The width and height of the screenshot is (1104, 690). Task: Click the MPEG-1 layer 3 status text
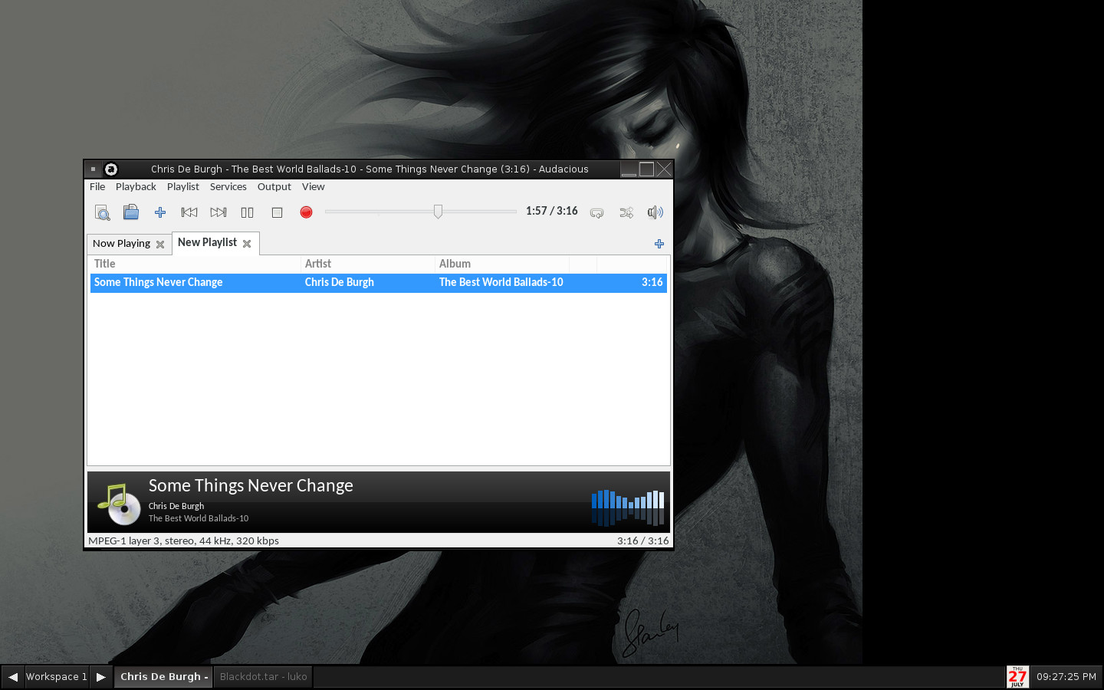183,540
